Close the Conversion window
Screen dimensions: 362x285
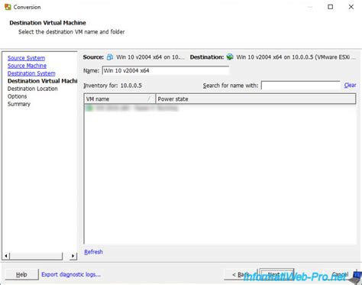pos(351,7)
